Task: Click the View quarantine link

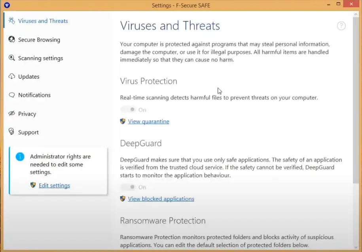Action: [x=148, y=121]
